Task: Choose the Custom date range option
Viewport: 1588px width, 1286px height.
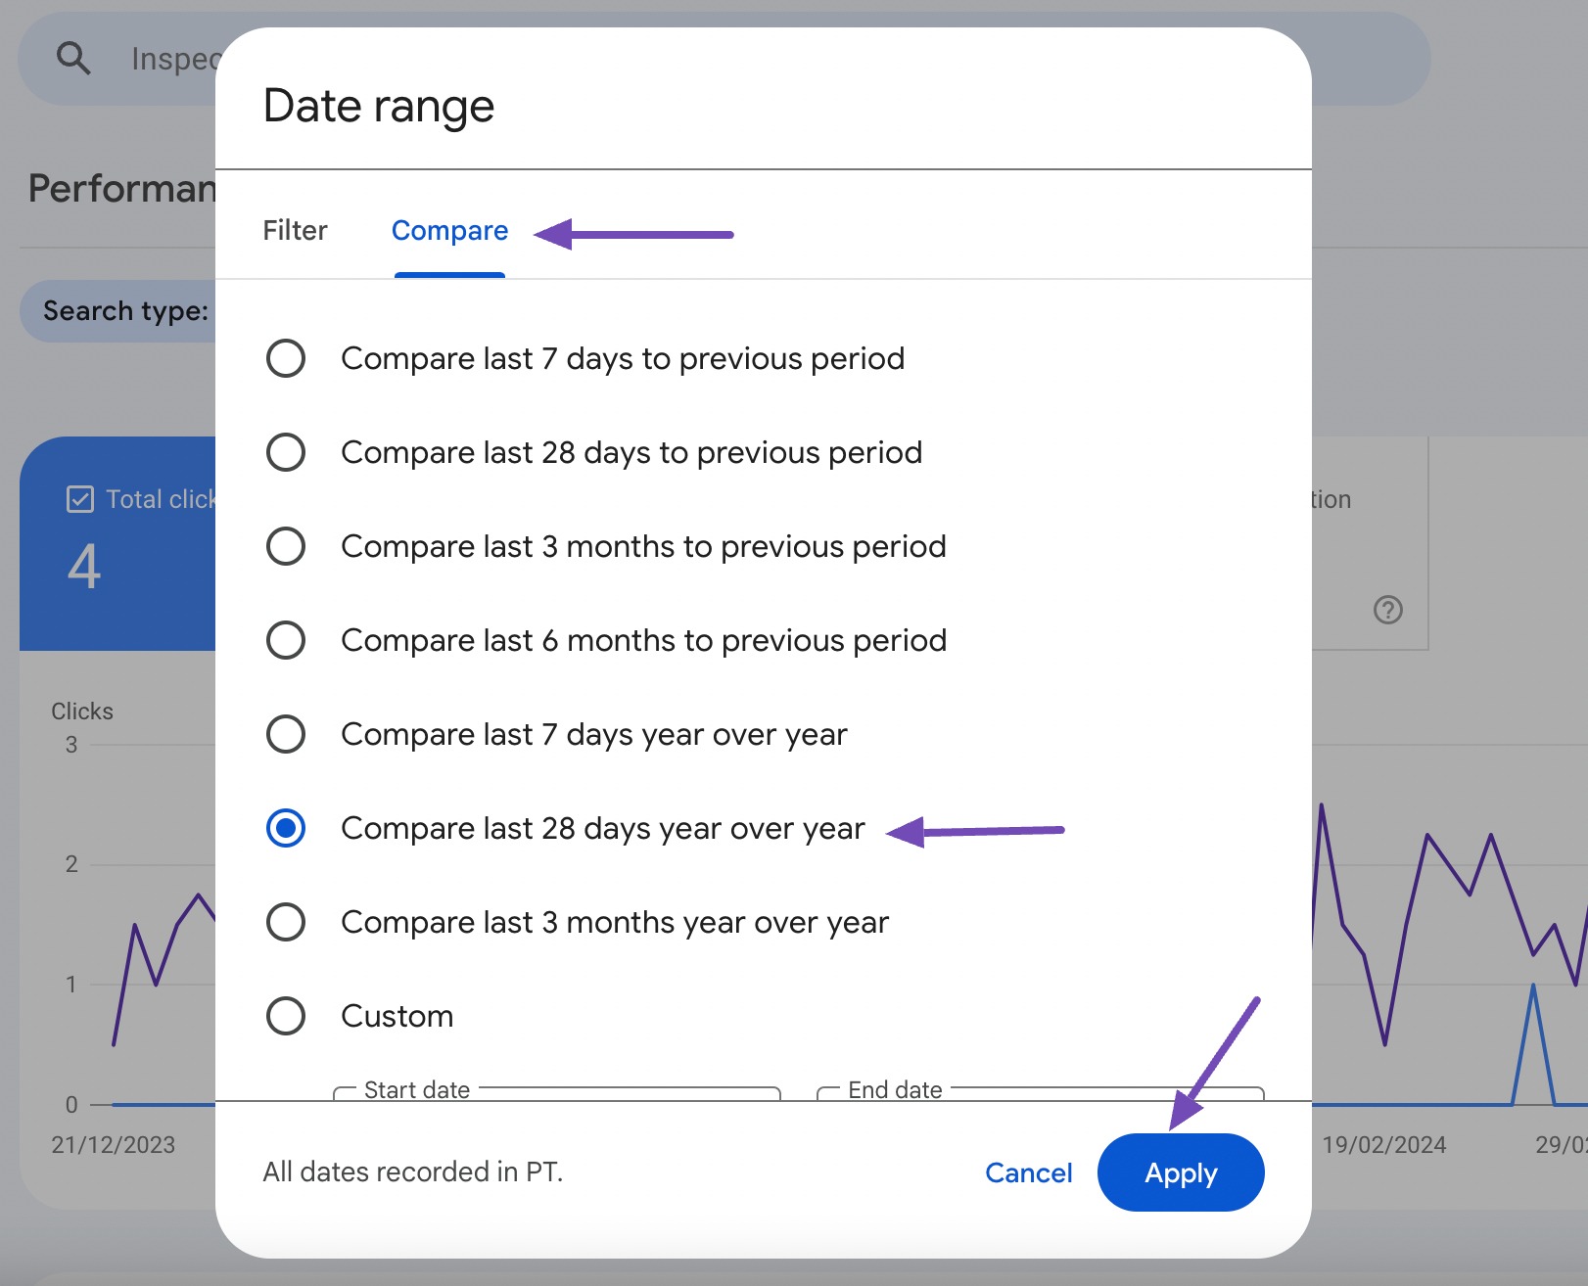Action: 285,1016
